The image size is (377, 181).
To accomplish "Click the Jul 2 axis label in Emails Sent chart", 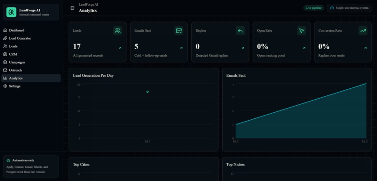I will tap(364, 142).
